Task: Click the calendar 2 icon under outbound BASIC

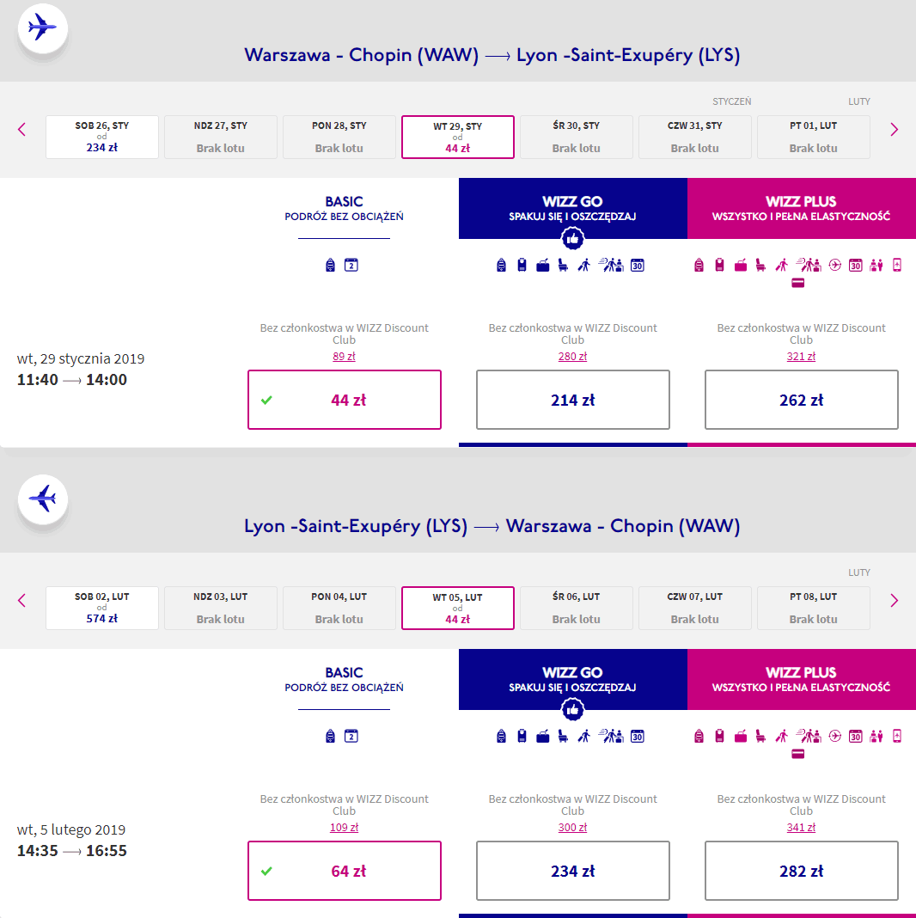Action: [351, 266]
